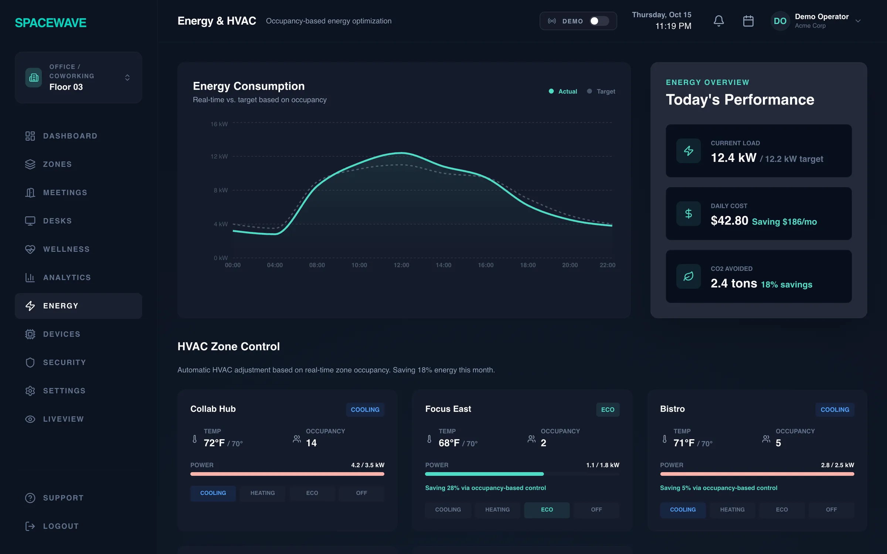Click the LiveView eye icon
Screen dimensions: 887x554
pyautogui.click(x=30, y=419)
